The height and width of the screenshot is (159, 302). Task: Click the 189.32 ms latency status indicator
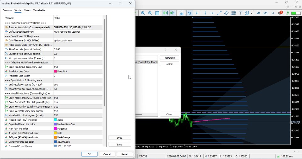click(x=285, y=156)
